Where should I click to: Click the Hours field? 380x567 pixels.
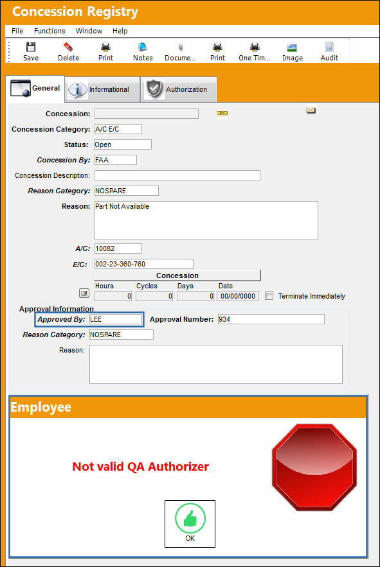[113, 296]
